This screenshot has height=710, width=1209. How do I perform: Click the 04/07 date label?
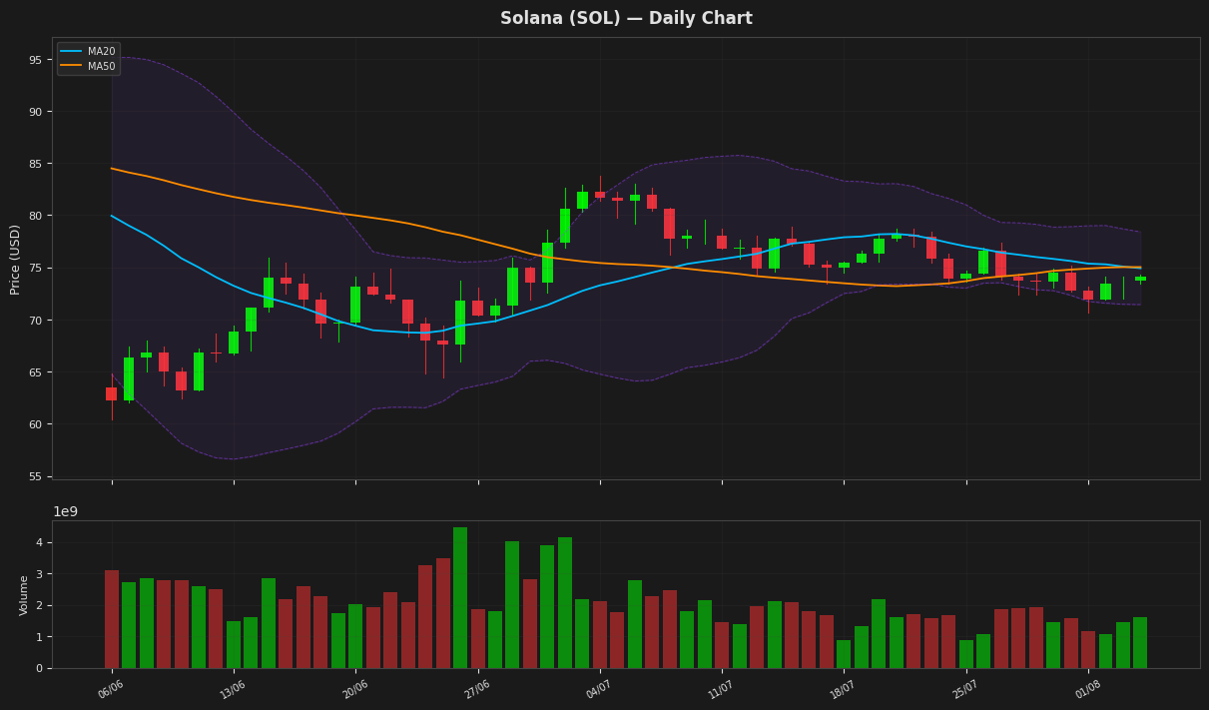tap(599, 689)
